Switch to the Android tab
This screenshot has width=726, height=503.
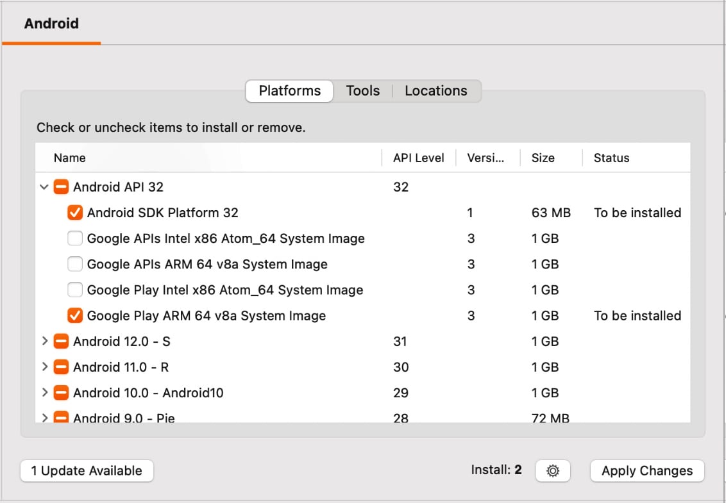(51, 24)
